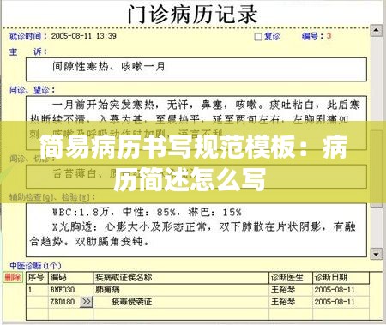The height and width of the screenshot is (325, 386).
Task: Click the vertical scrollbar track
Action: (377, 142)
